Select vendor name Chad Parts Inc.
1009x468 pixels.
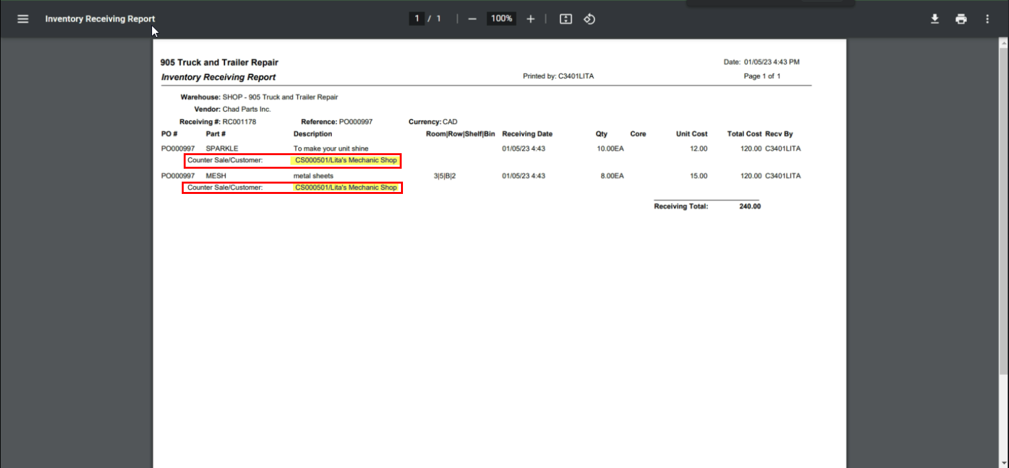click(x=246, y=109)
